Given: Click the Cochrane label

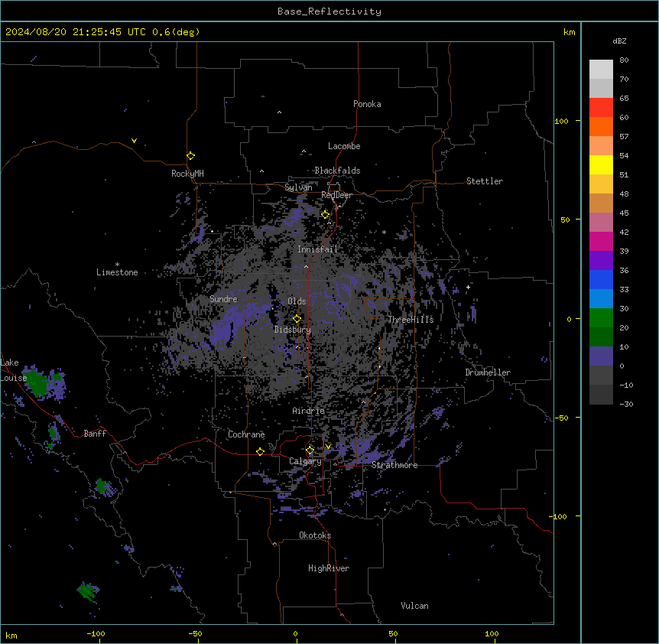Looking at the screenshot, I should click(246, 434).
